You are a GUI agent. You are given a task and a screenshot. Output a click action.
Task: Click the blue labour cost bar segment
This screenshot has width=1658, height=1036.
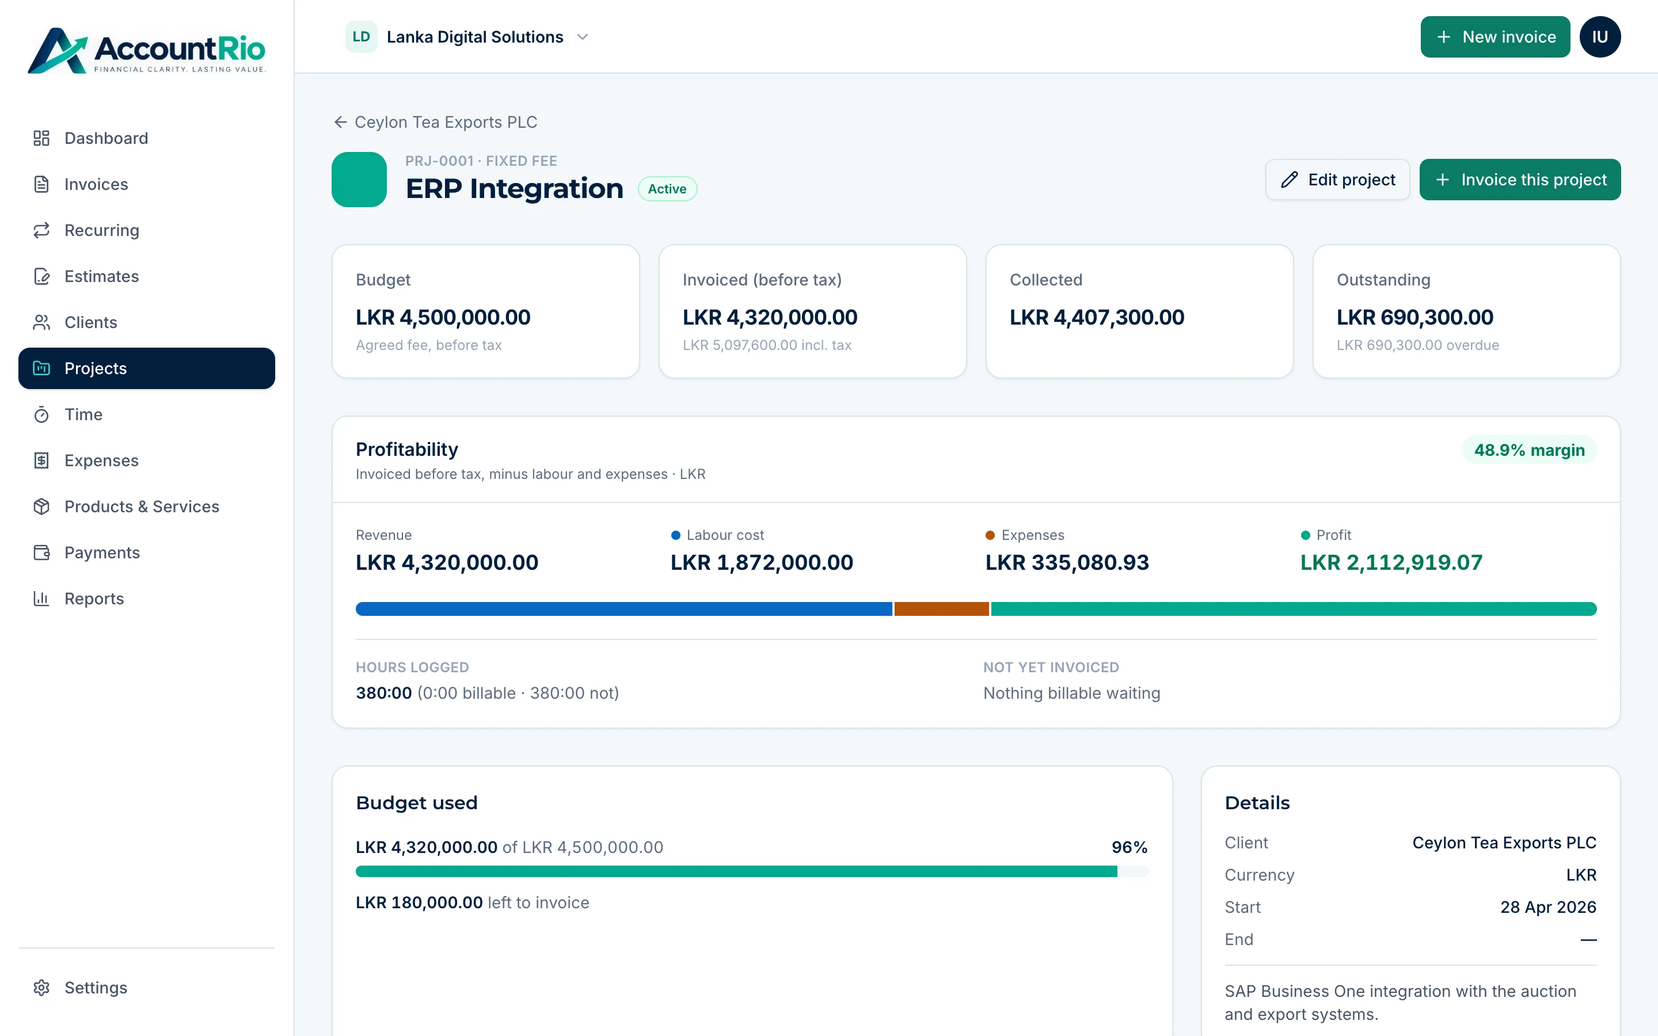[x=623, y=609]
